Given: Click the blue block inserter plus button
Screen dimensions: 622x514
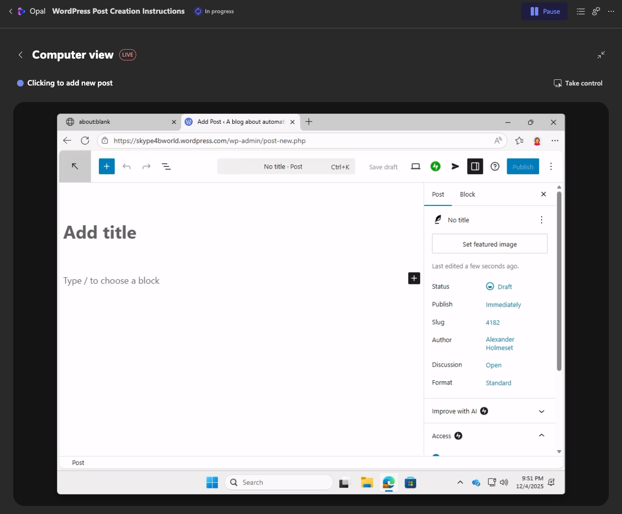Looking at the screenshot, I should tap(106, 166).
